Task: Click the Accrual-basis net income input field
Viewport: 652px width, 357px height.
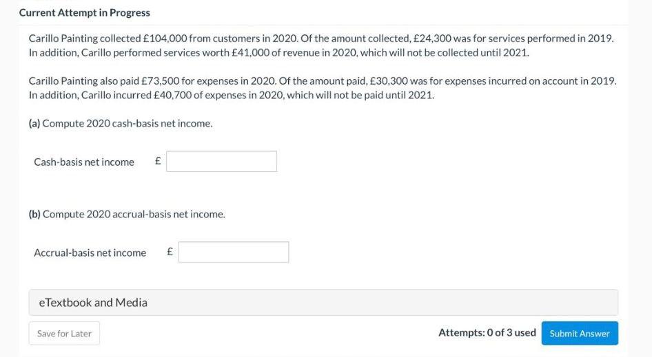Action: (x=234, y=252)
